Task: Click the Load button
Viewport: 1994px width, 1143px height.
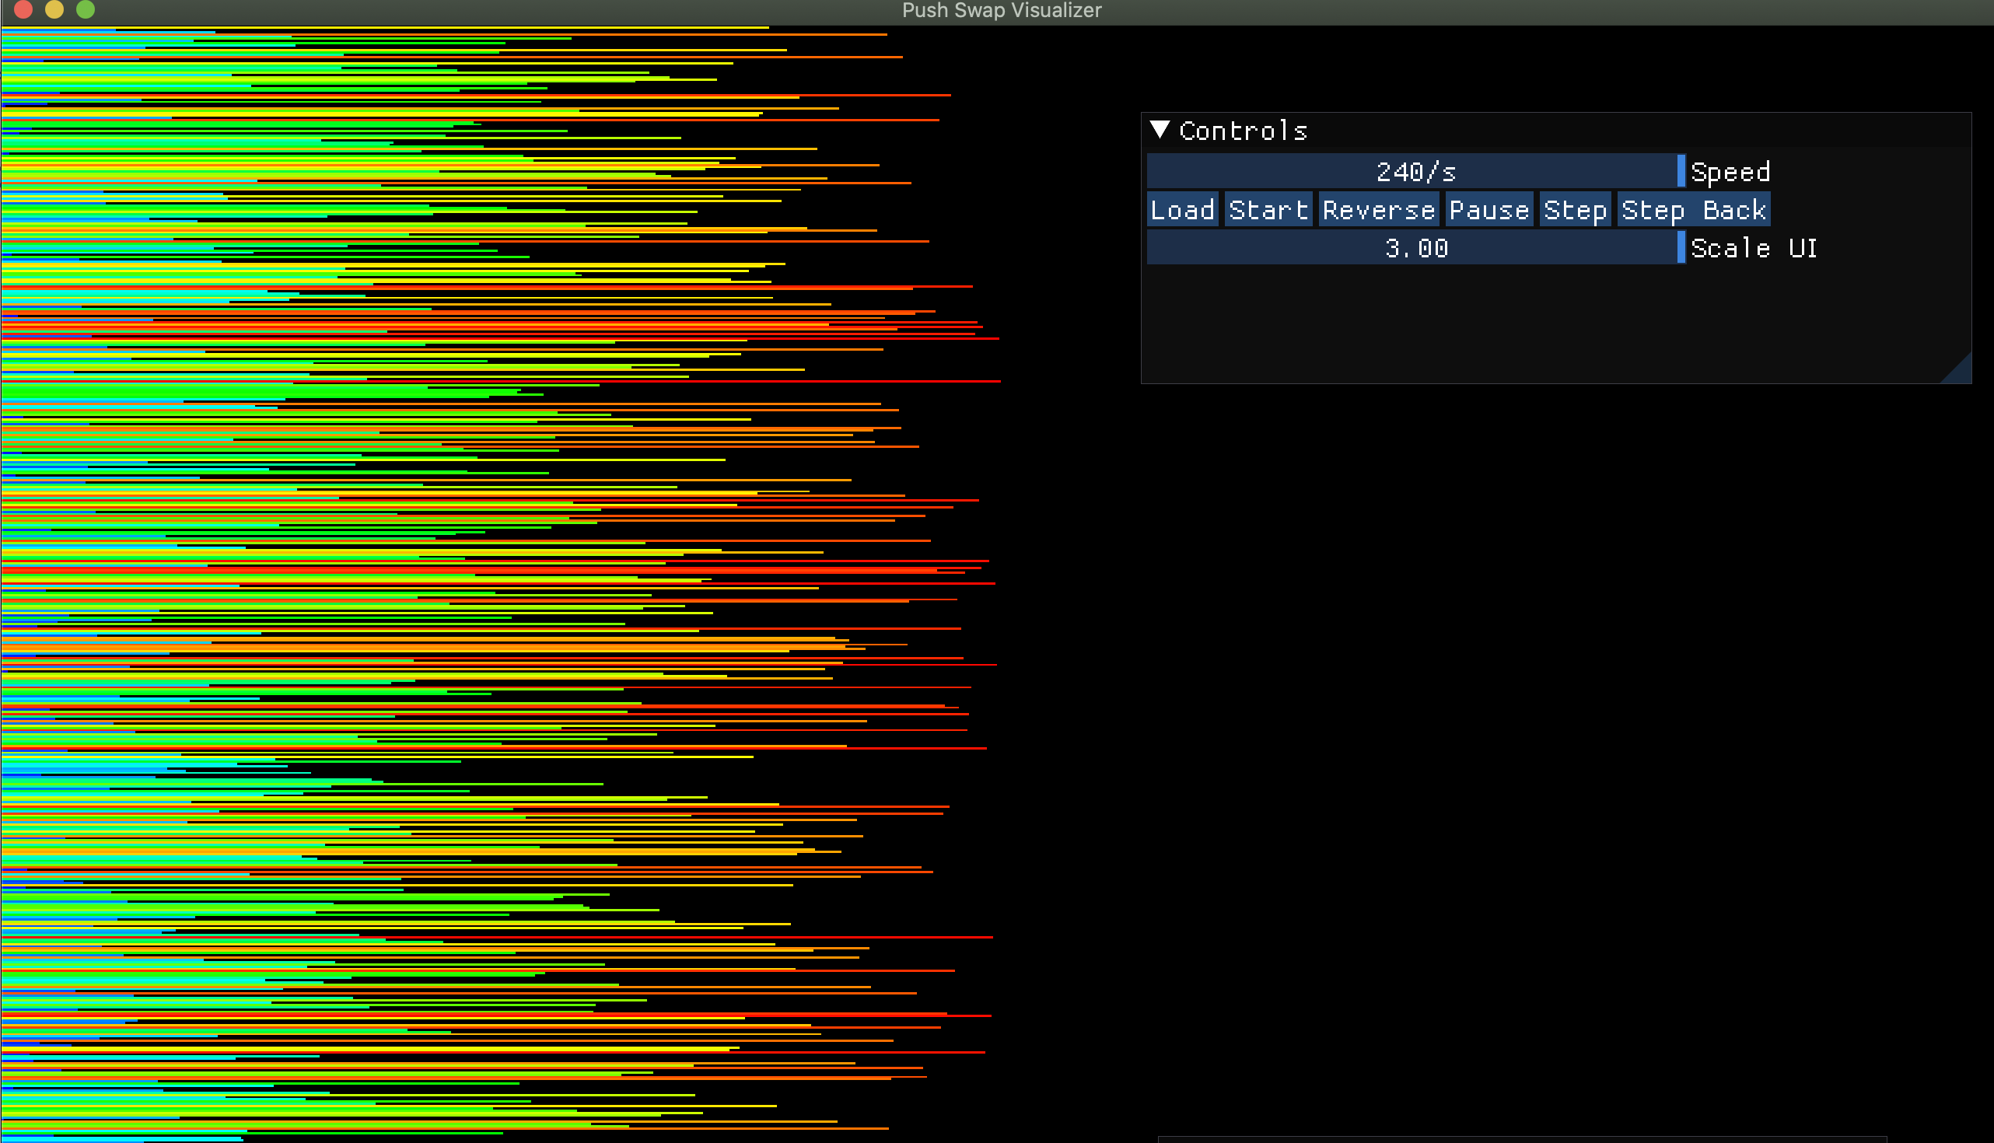Action: 1182,210
